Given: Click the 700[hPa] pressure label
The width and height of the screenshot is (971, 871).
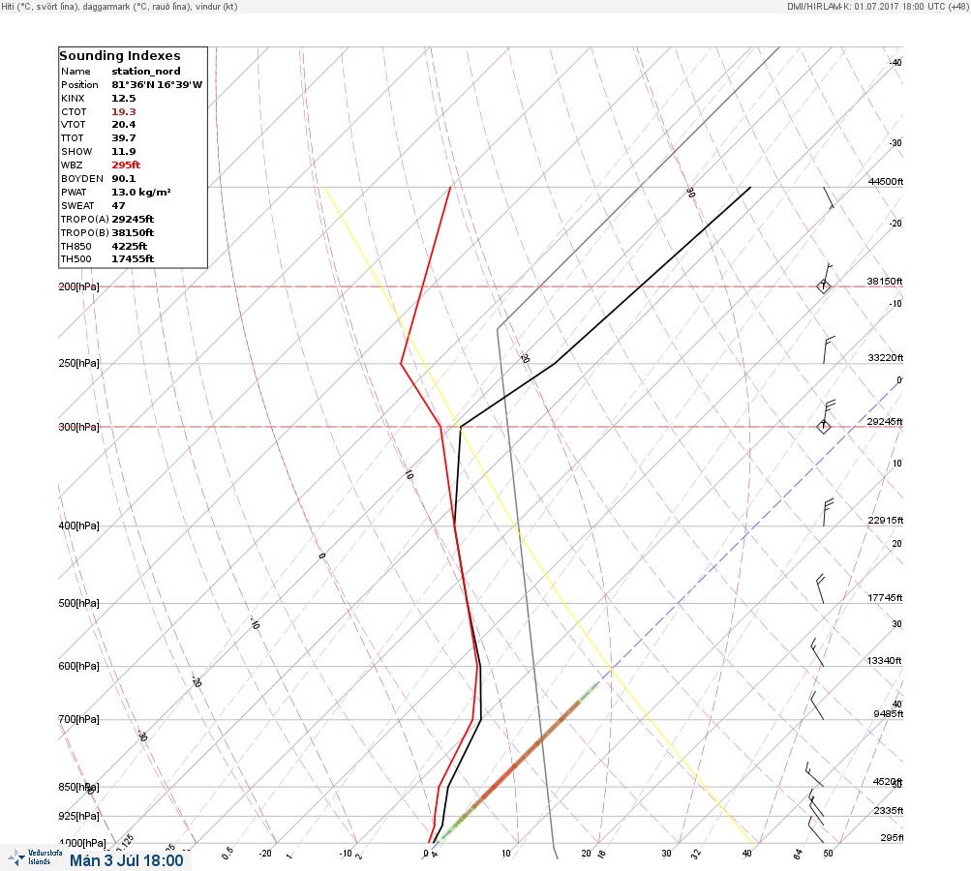Looking at the screenshot, I should point(78,720).
